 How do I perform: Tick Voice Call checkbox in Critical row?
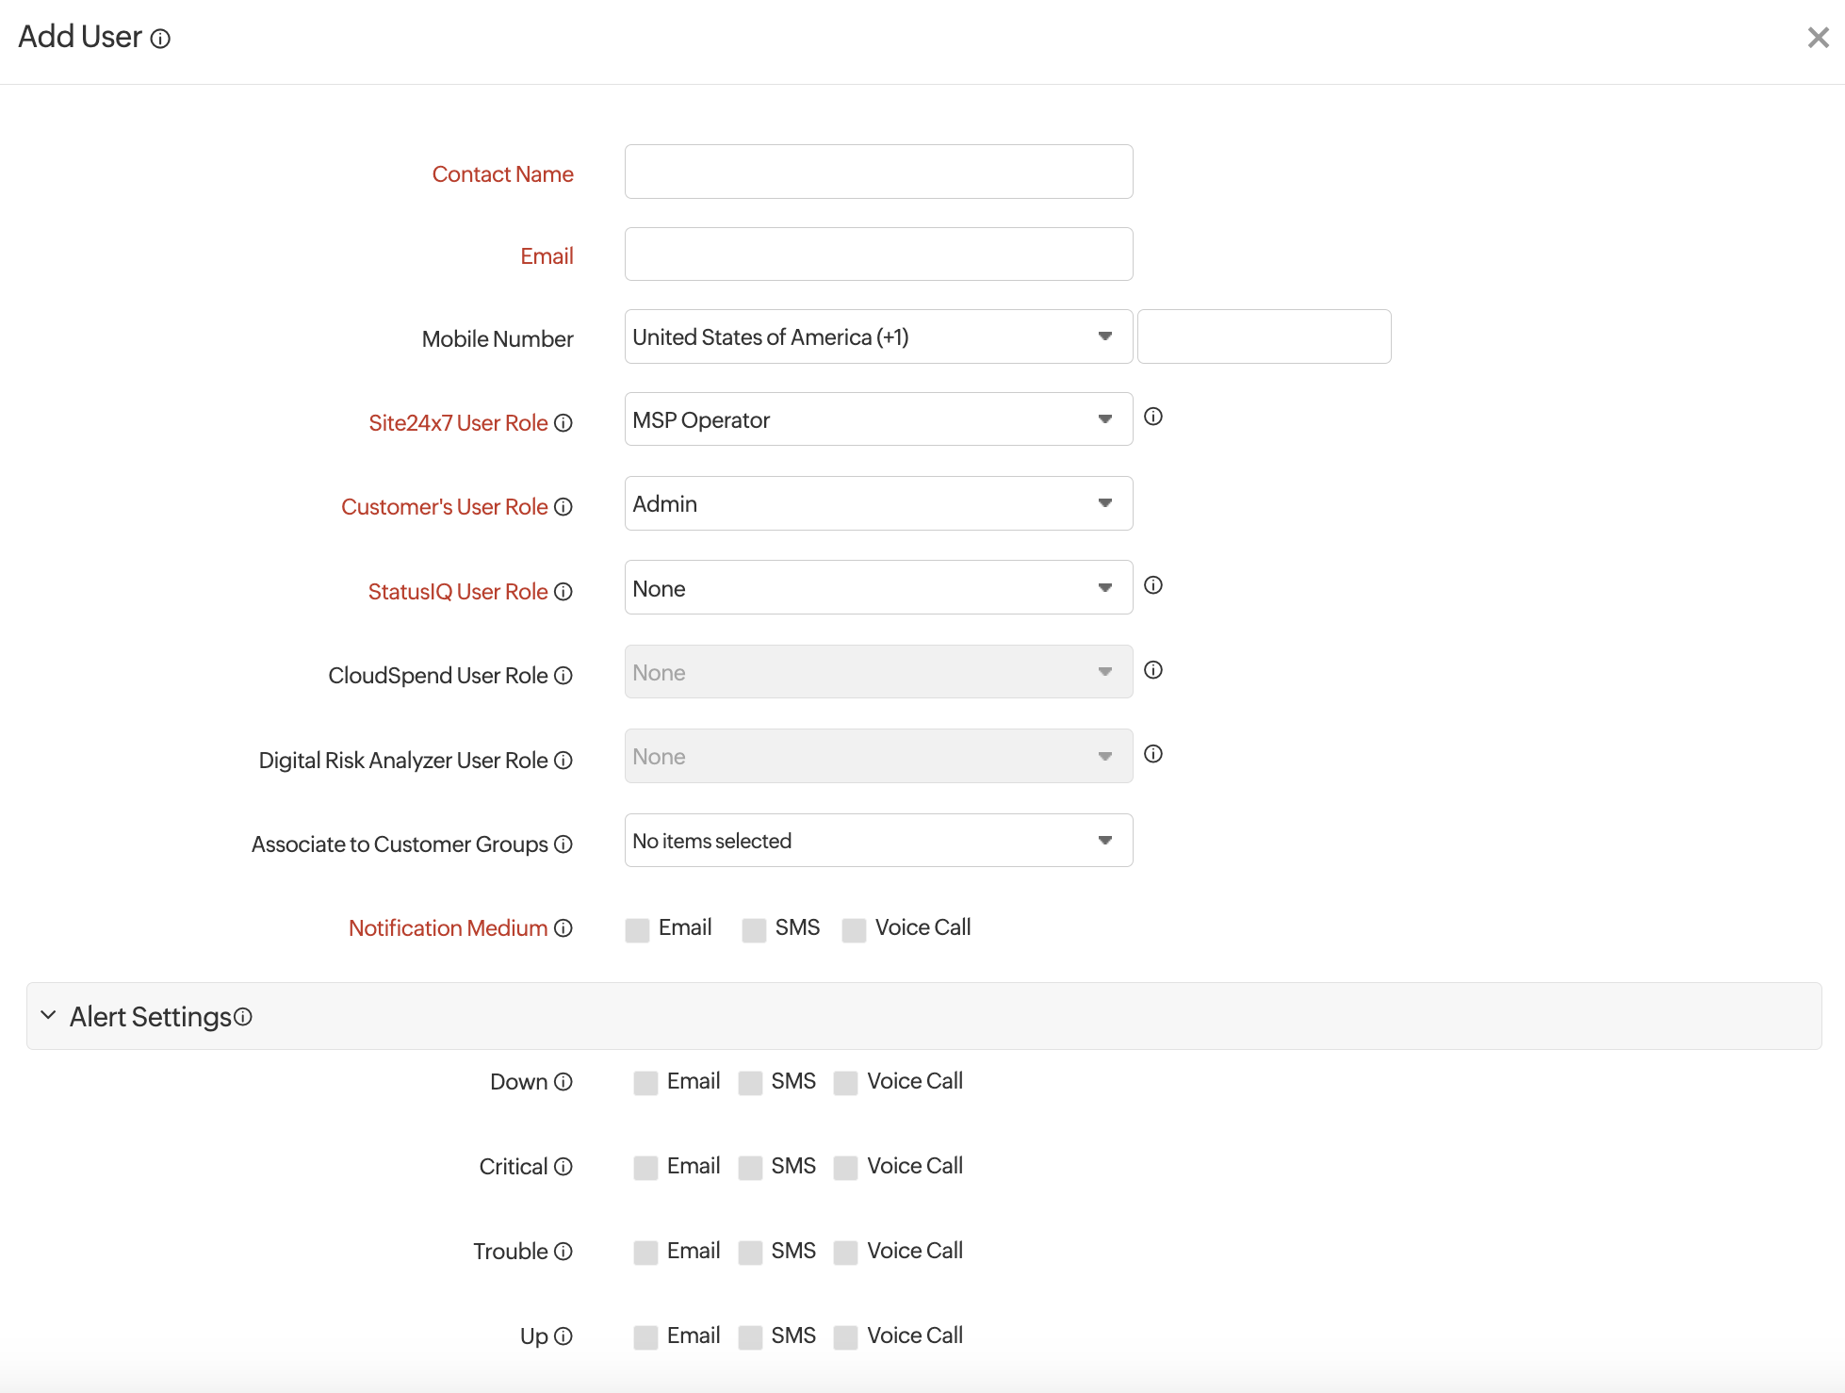pos(846,1168)
